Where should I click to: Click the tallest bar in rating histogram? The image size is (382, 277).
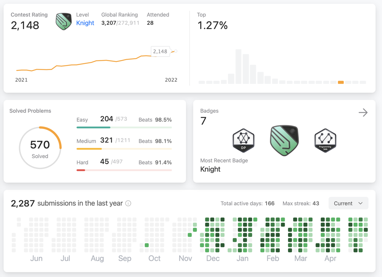point(238,66)
